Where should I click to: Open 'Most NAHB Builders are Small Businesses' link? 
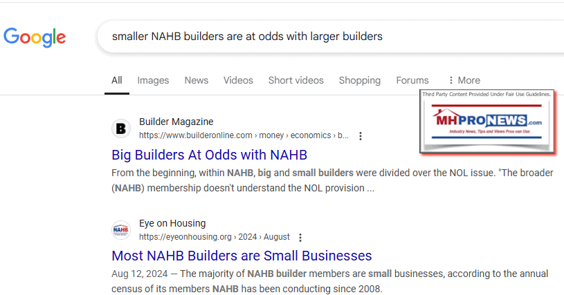pos(242,256)
